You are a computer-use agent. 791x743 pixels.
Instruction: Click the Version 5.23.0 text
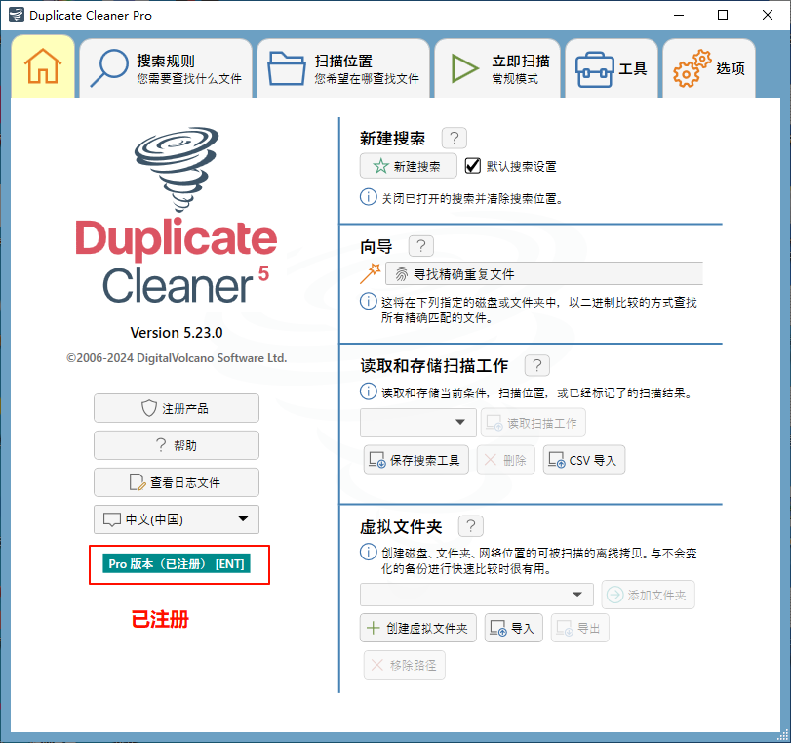pos(177,333)
